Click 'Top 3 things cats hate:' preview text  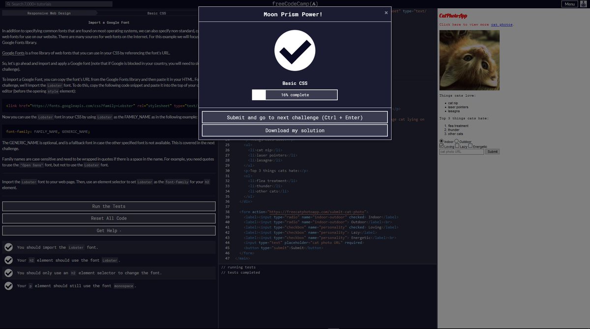pyautogui.click(x=464, y=118)
